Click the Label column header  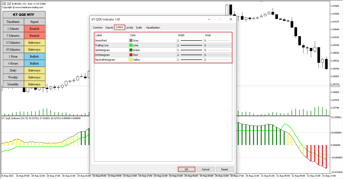[x=112, y=35]
